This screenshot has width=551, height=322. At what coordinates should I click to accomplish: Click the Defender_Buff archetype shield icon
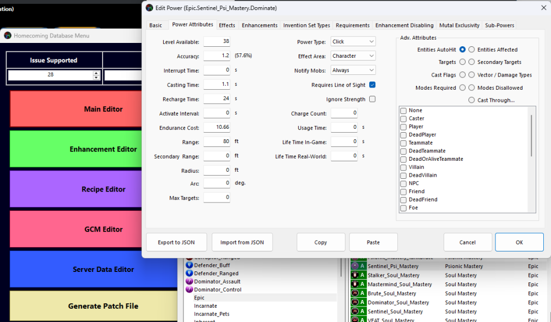[x=189, y=265]
